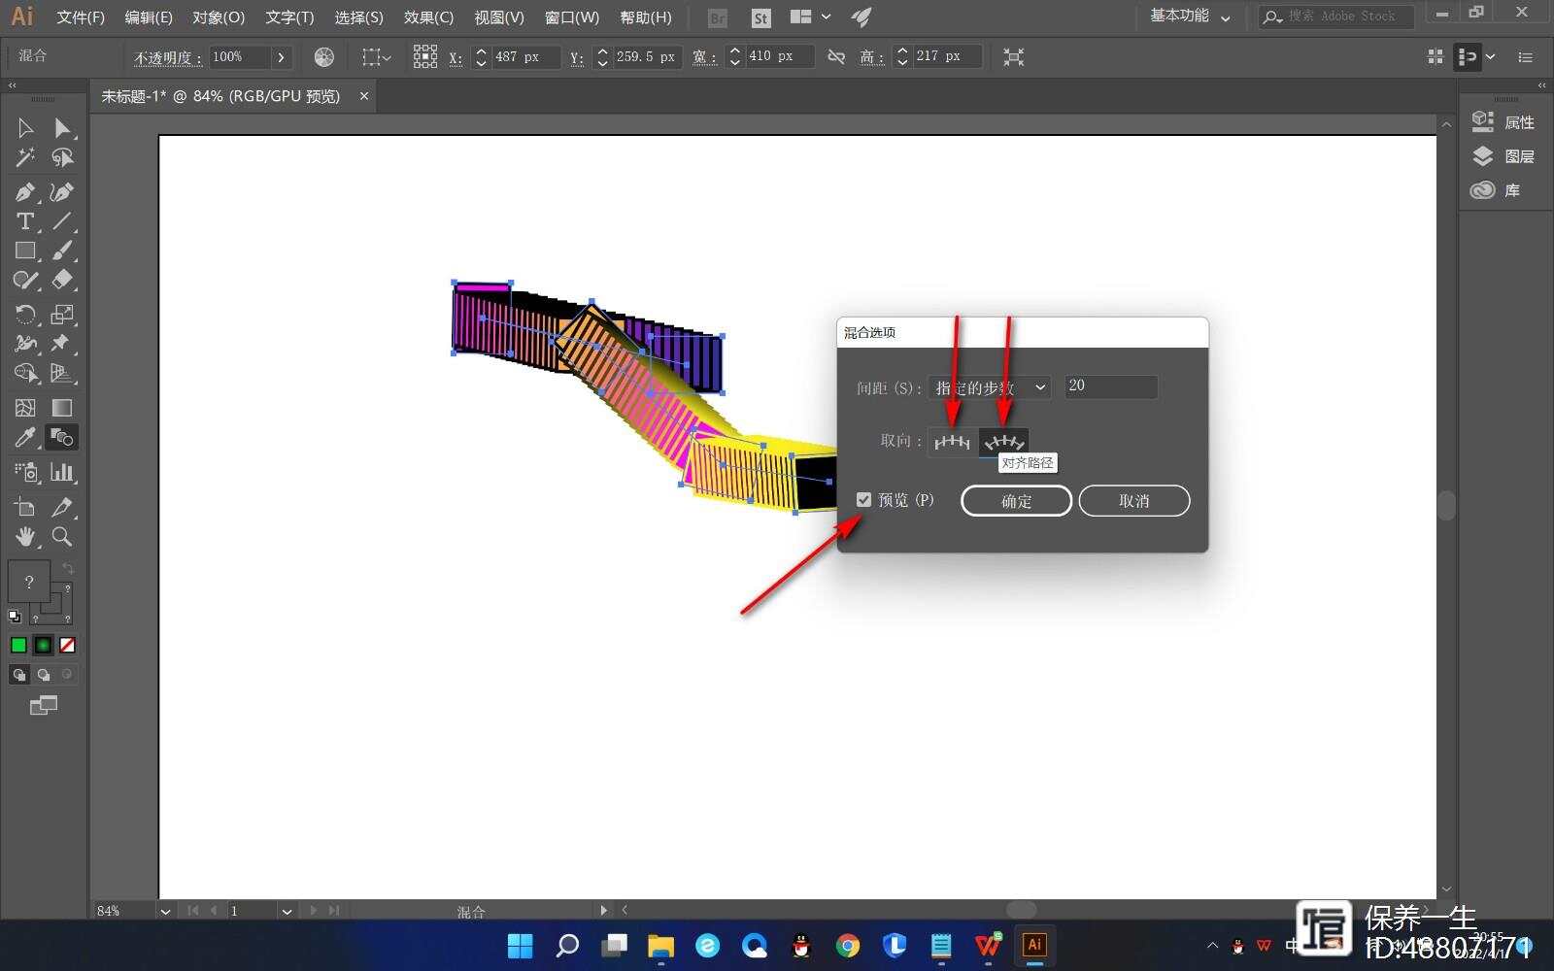Expand the align panel dropdown arrow
The image size is (1554, 971).
pyautogui.click(x=1490, y=57)
